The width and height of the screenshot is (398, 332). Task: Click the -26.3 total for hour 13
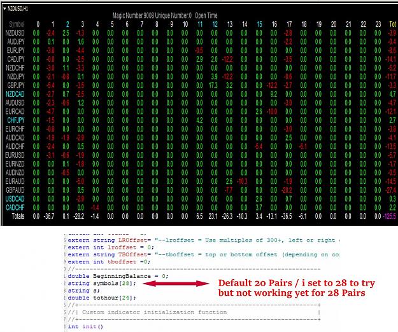click(x=227, y=216)
